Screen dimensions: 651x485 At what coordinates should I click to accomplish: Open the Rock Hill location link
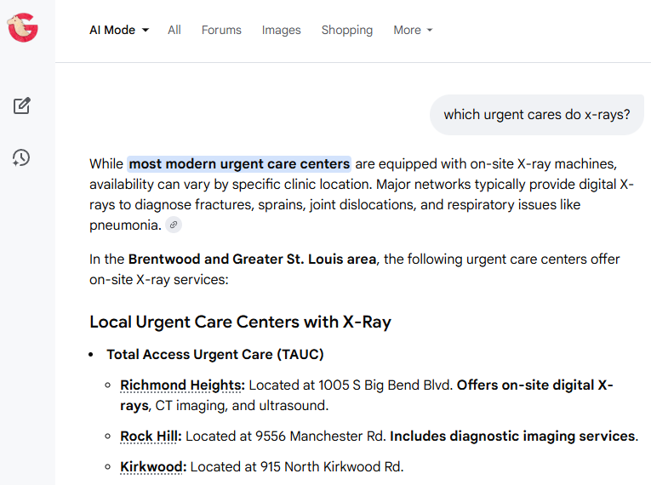[151, 436]
